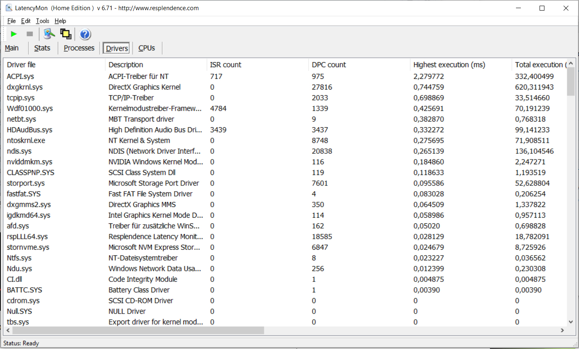This screenshot has height=349, width=579.
Task: Open help via blue question mark icon
Action: (x=85, y=35)
